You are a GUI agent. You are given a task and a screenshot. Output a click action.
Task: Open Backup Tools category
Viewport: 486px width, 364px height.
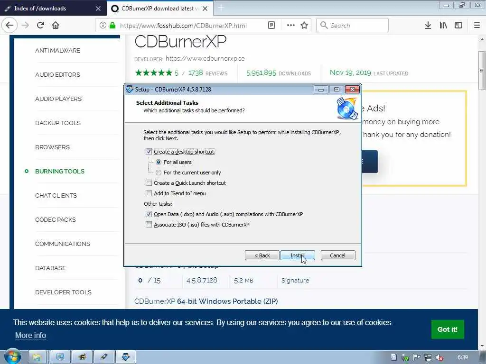pyautogui.click(x=57, y=123)
